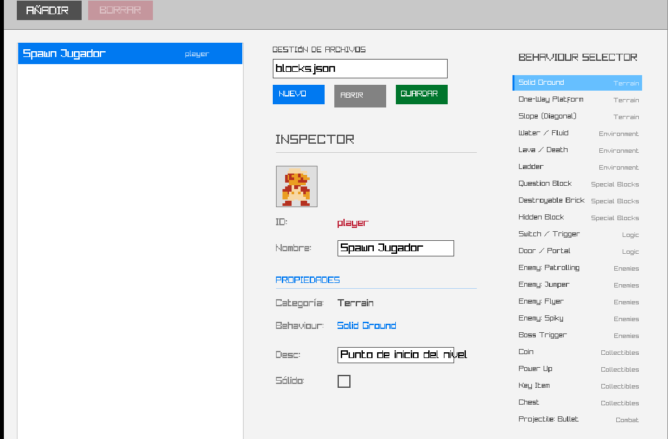Select One-Way Platform behaviour
This screenshot has height=439, width=668.
(x=577, y=100)
